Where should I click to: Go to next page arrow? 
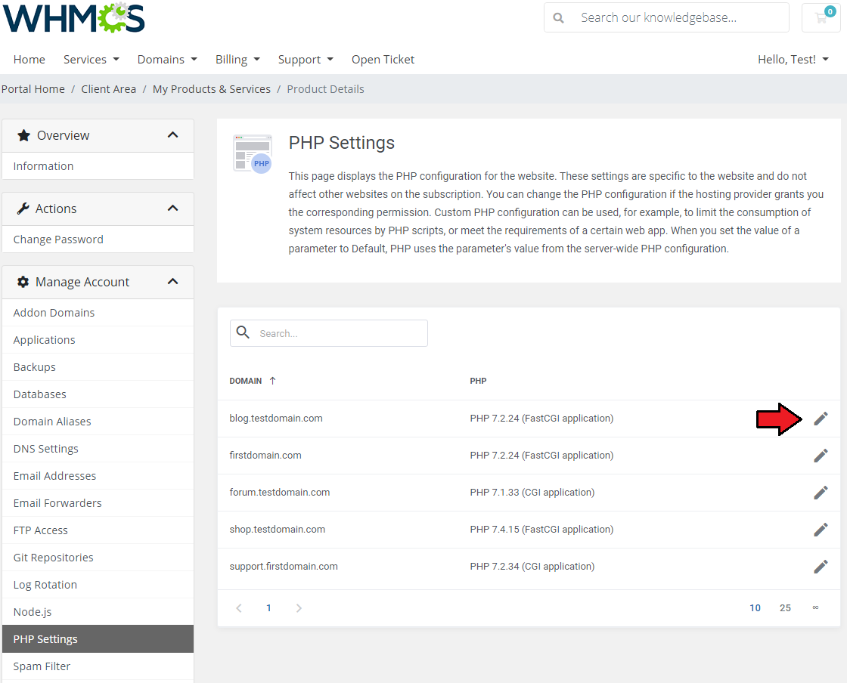click(x=299, y=608)
